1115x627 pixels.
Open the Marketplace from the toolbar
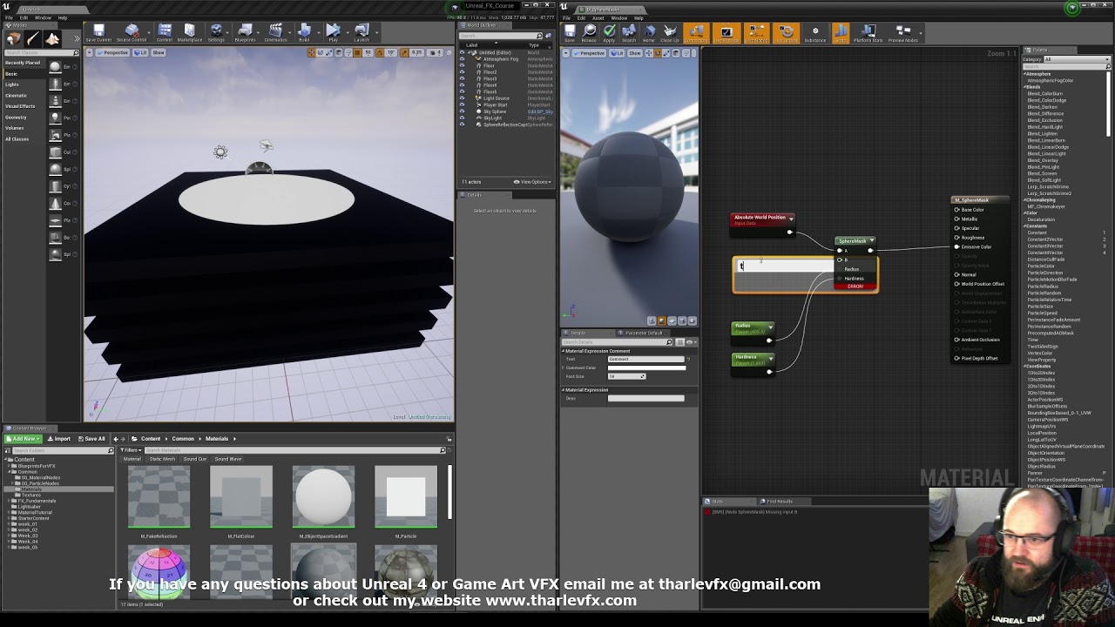pyautogui.click(x=189, y=33)
